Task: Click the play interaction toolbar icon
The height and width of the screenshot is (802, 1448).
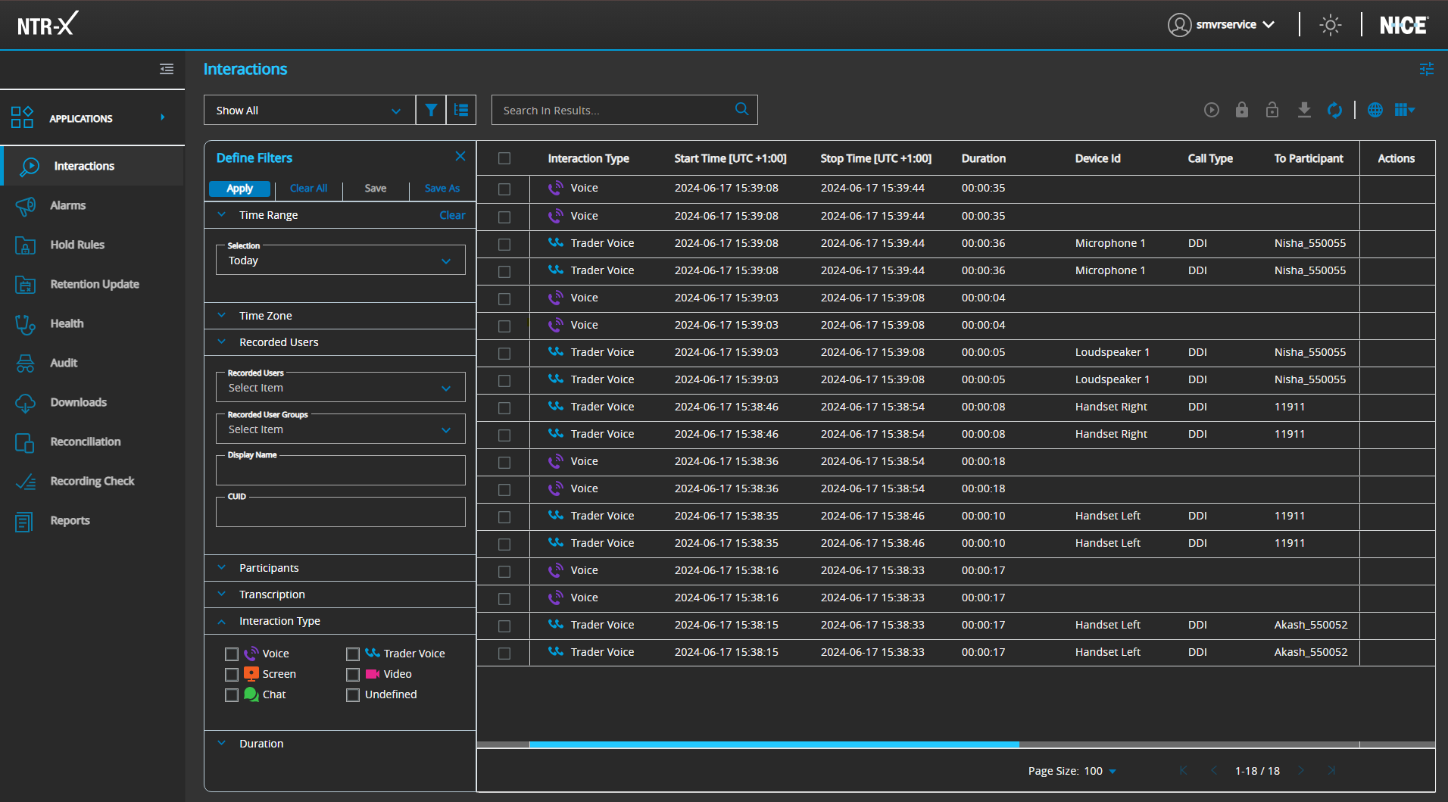Action: (1212, 110)
